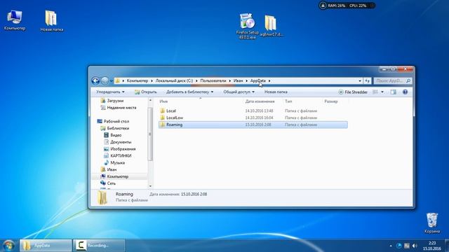Click the Пользователи breadcrumb segment

(213, 81)
